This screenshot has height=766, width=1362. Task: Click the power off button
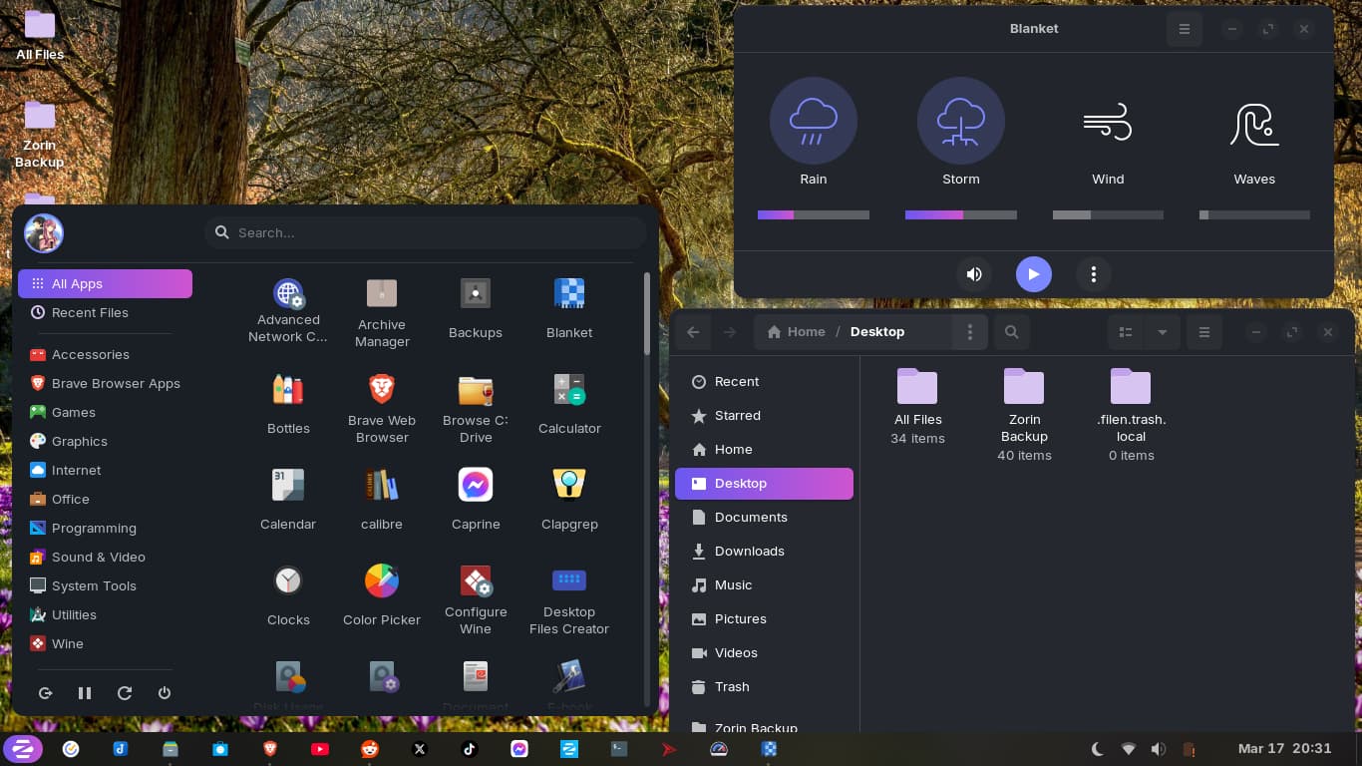tap(165, 693)
